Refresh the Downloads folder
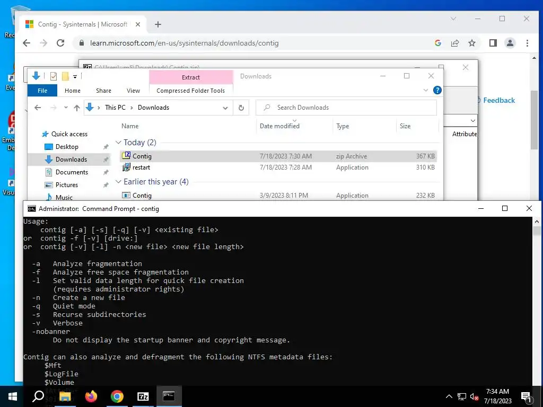The width and height of the screenshot is (543, 407). pyautogui.click(x=241, y=108)
